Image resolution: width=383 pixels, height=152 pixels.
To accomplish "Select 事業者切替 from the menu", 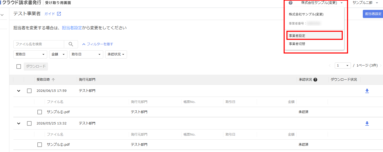I will (x=315, y=44).
